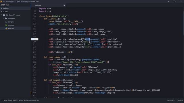The width and height of the screenshot is (184, 103).
Task: Click 'self.tonality' on line 19
Action: coord(108,39)
